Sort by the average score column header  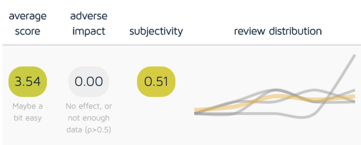(x=28, y=24)
